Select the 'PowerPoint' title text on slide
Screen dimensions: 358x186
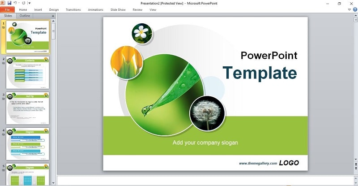269,56
